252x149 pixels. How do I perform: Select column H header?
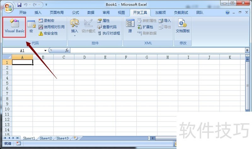pyautogui.click(x=168, y=57)
